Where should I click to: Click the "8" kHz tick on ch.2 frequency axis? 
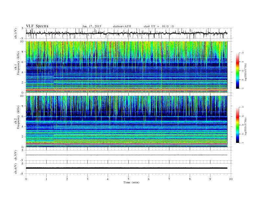pyautogui.click(x=23, y=106)
